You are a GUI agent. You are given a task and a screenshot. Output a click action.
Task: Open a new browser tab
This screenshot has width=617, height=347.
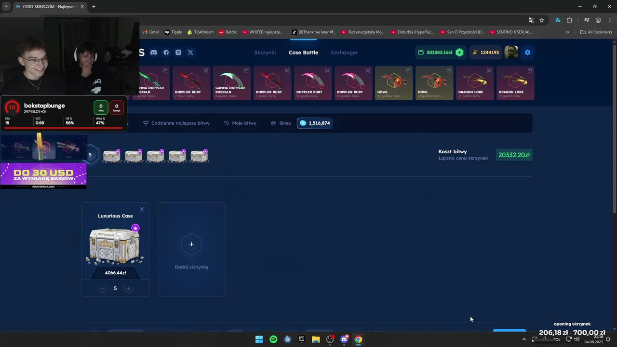pos(94,7)
